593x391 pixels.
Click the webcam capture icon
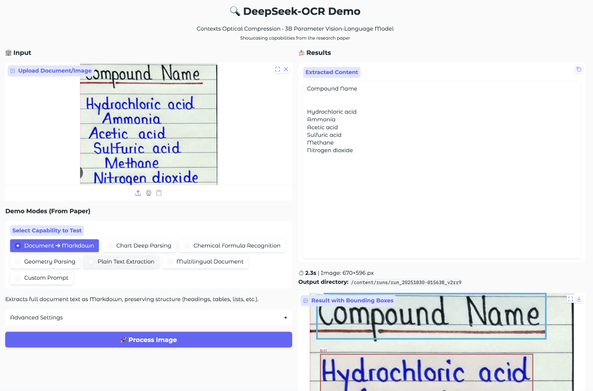(x=149, y=193)
